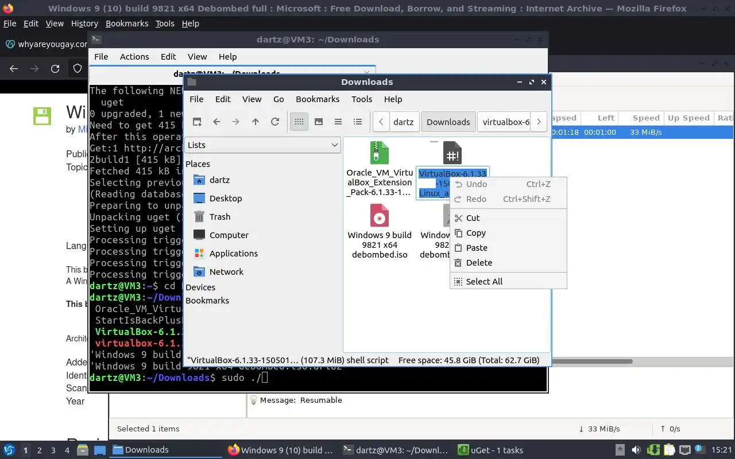Click show desktop taskbar icon
This screenshot has width=735, height=459.
[100, 450]
